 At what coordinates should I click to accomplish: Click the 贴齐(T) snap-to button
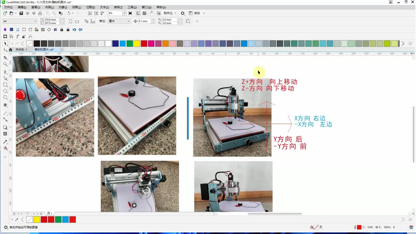click(168, 13)
